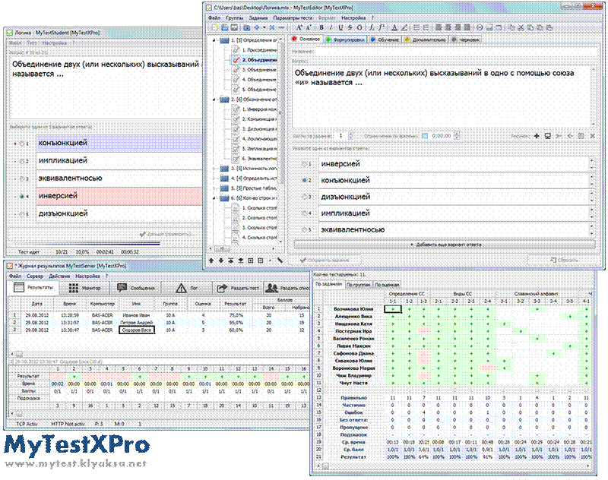
Task: Select radio 5 for эквивалентносью in editor
Action: [305, 229]
